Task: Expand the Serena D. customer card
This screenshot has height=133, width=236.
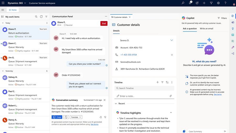Action: [171, 40]
